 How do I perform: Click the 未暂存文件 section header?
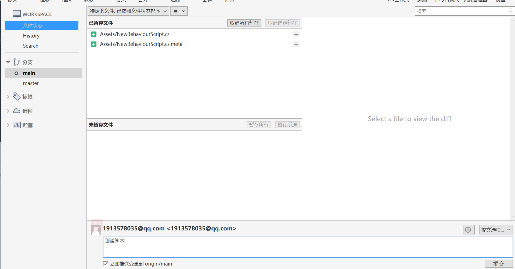(x=101, y=125)
